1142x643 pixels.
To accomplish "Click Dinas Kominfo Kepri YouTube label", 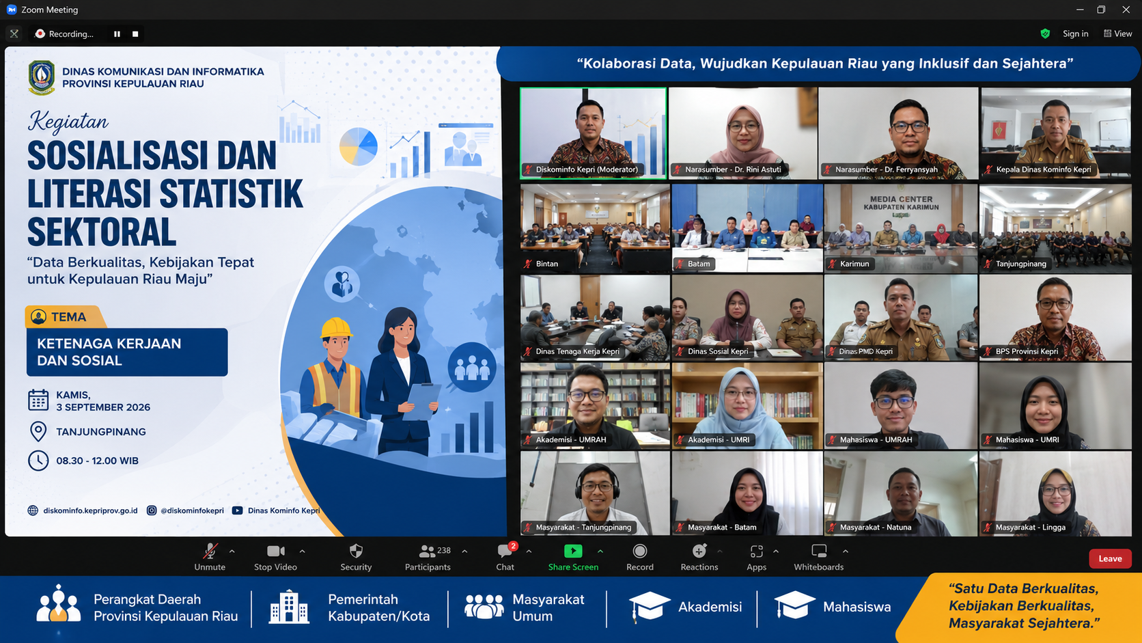I will pos(283,510).
